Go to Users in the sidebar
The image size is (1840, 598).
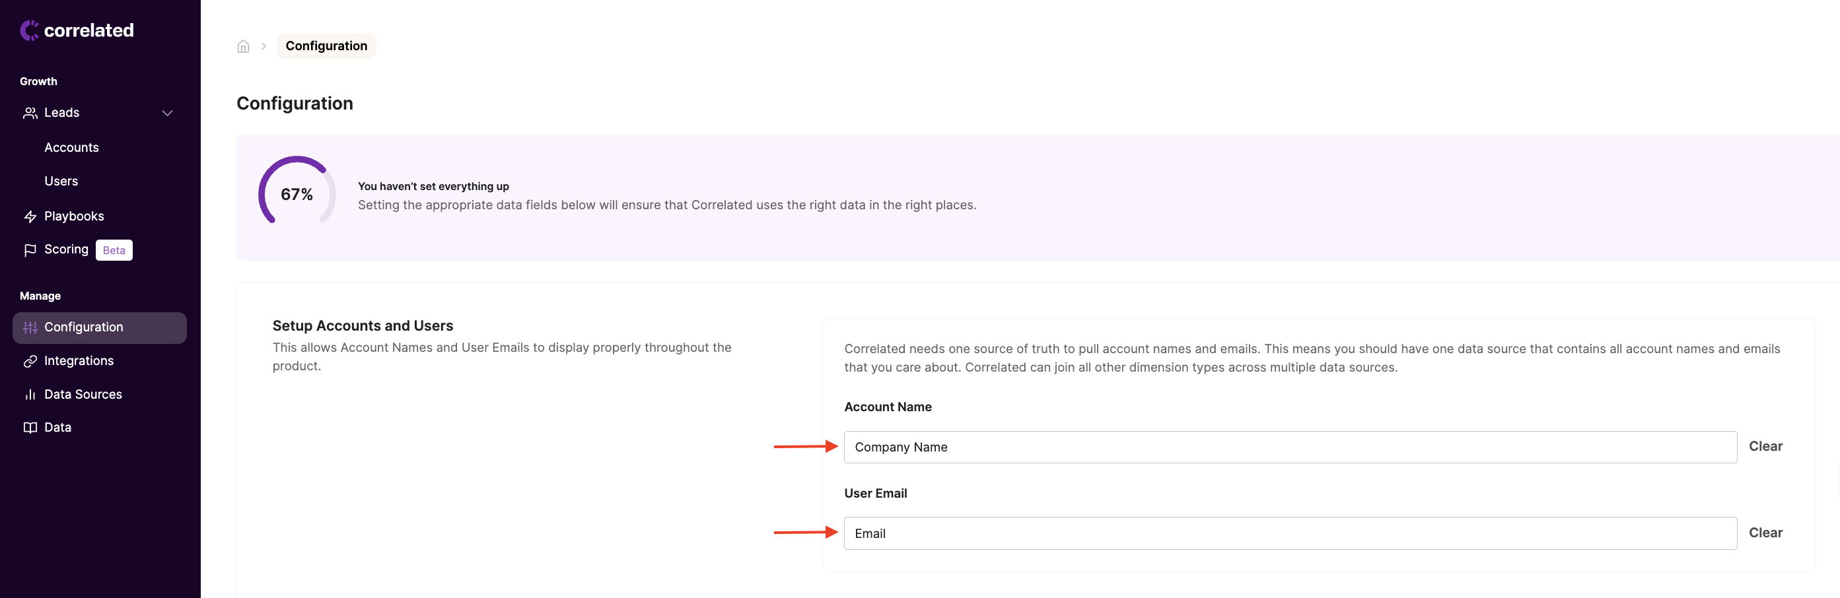tap(61, 182)
